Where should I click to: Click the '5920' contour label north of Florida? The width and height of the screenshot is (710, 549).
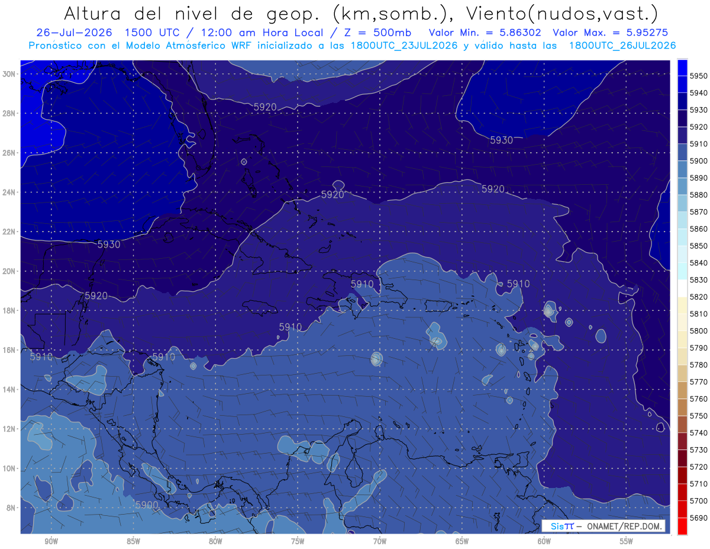point(264,107)
